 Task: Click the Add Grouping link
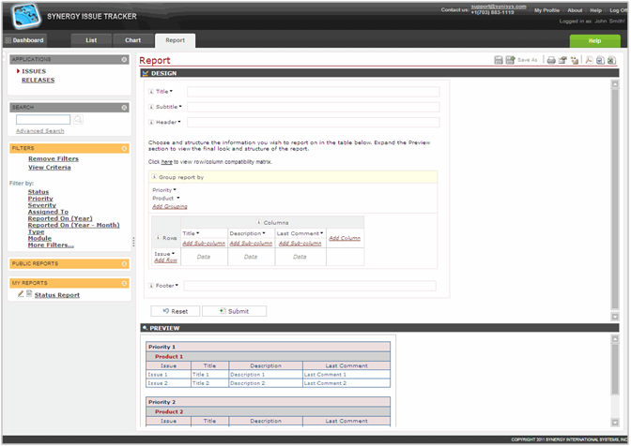[170, 206]
